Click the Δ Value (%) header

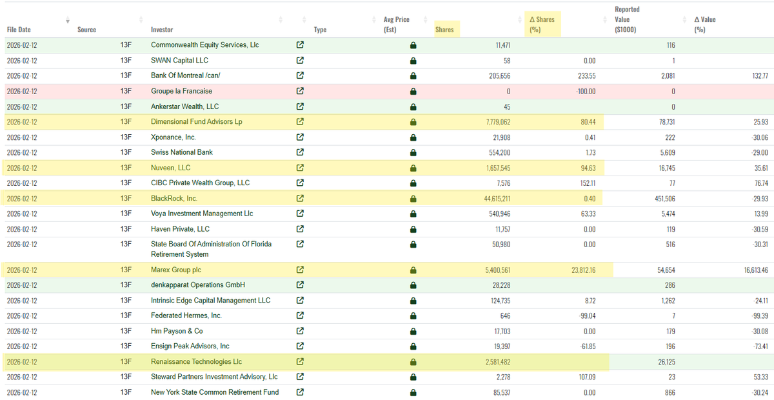[x=705, y=25]
